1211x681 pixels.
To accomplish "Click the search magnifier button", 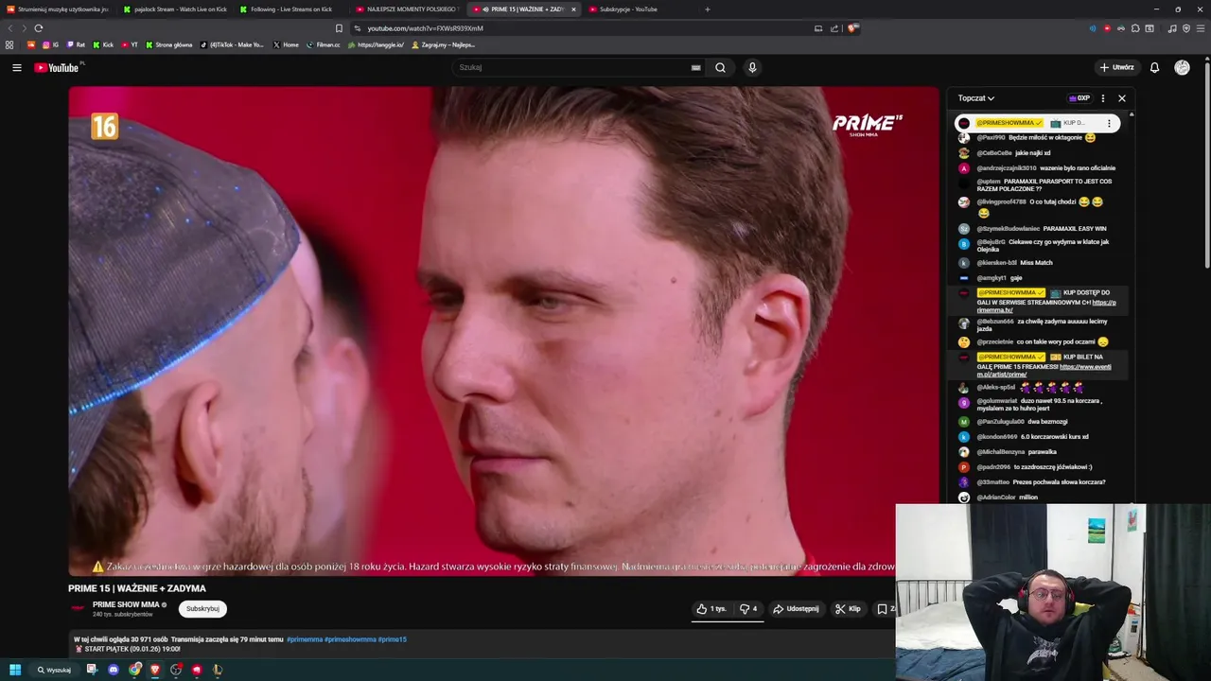I will [720, 67].
